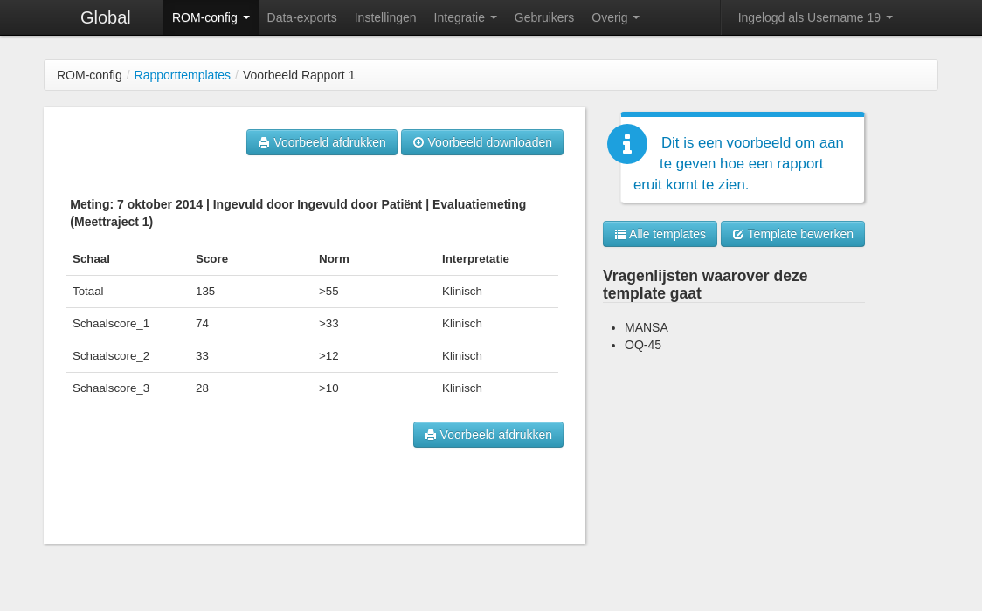Screen dimensions: 982x611
Task: Click the printer icon in bottom print button
Action: point(431,435)
